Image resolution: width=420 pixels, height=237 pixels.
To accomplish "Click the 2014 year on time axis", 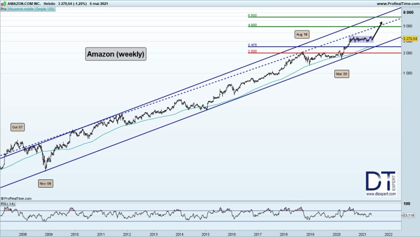I will tap(180, 234).
